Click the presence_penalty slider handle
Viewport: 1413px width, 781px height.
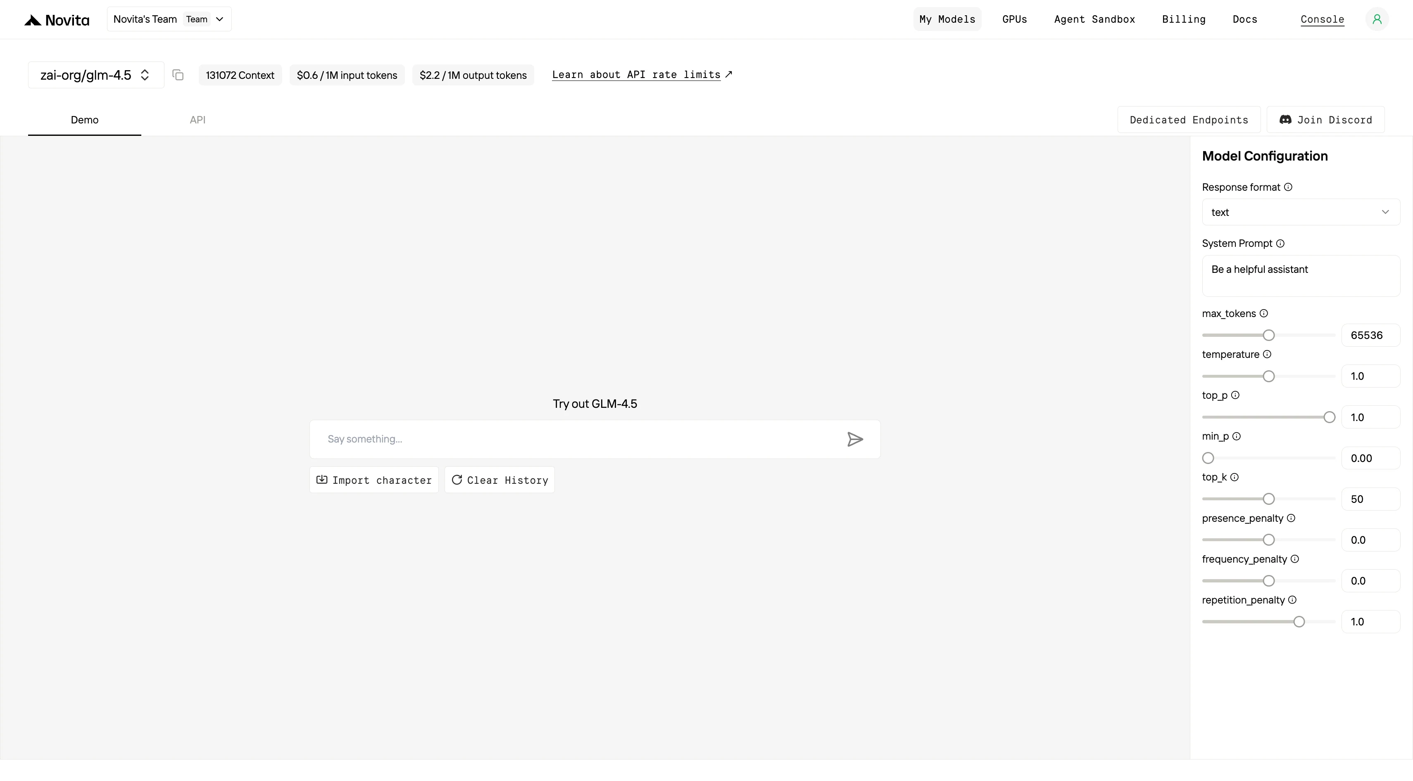click(x=1269, y=540)
